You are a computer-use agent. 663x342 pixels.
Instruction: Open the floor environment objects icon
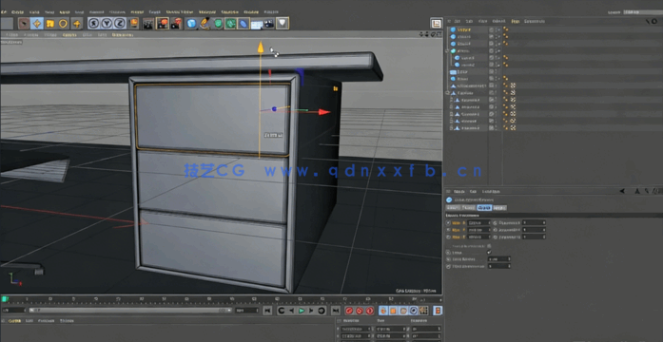point(256,25)
